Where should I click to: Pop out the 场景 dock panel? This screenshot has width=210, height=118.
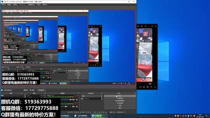click(x=22, y=93)
